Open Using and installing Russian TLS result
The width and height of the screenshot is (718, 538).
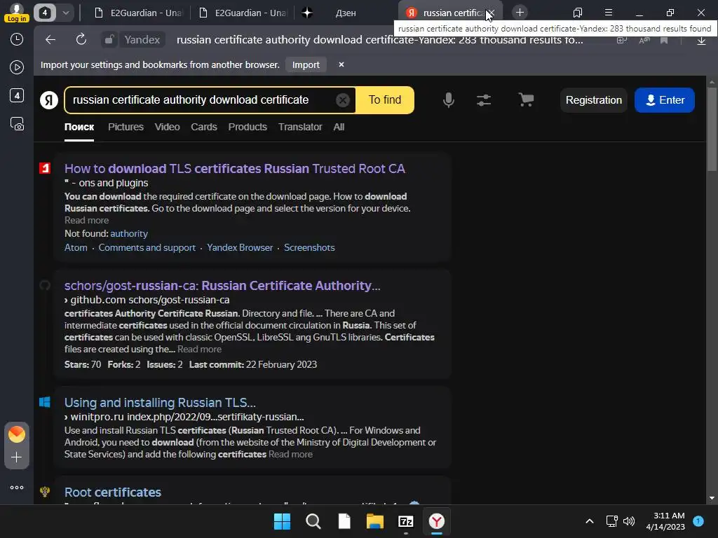160,403
